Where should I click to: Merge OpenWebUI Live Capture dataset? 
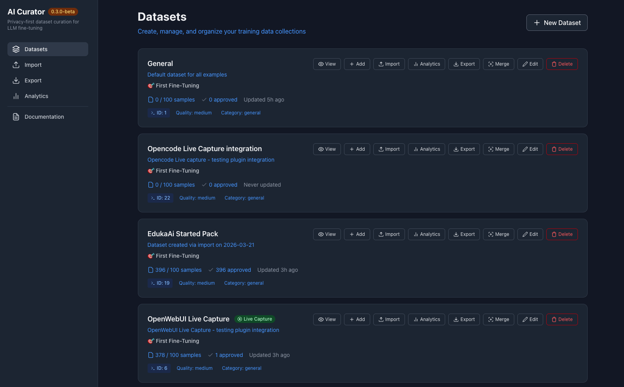coord(499,319)
